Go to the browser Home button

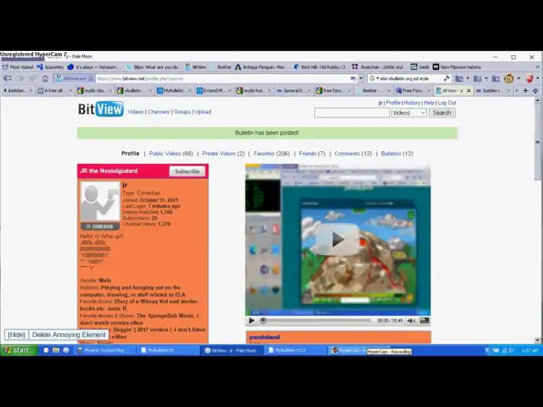(x=45, y=79)
